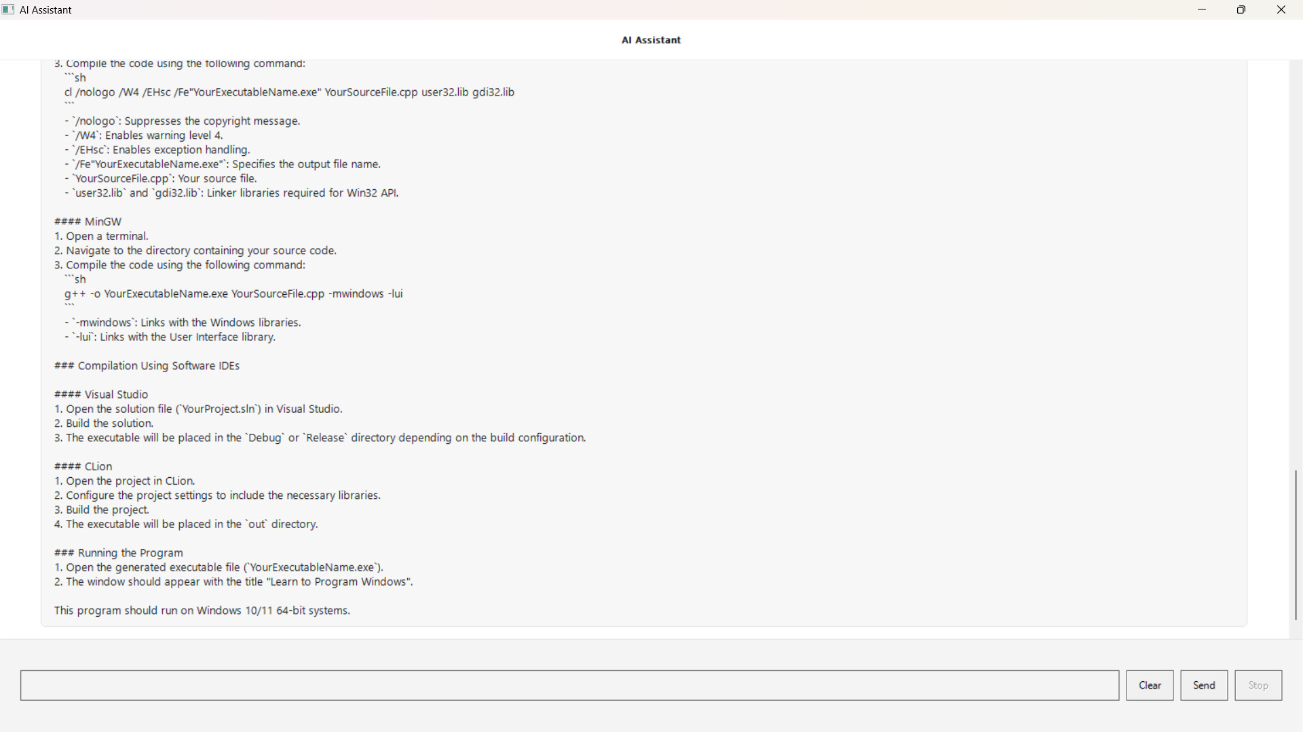
Task: Click the 'Visual Studio' section heading
Action: 100,394
